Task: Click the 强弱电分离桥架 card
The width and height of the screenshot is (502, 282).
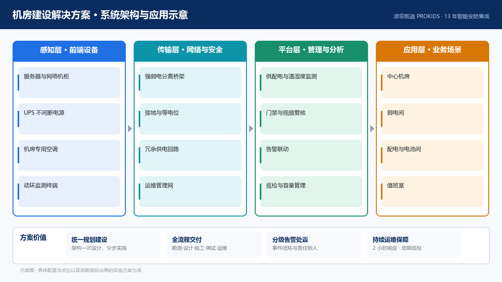Action: (x=190, y=82)
